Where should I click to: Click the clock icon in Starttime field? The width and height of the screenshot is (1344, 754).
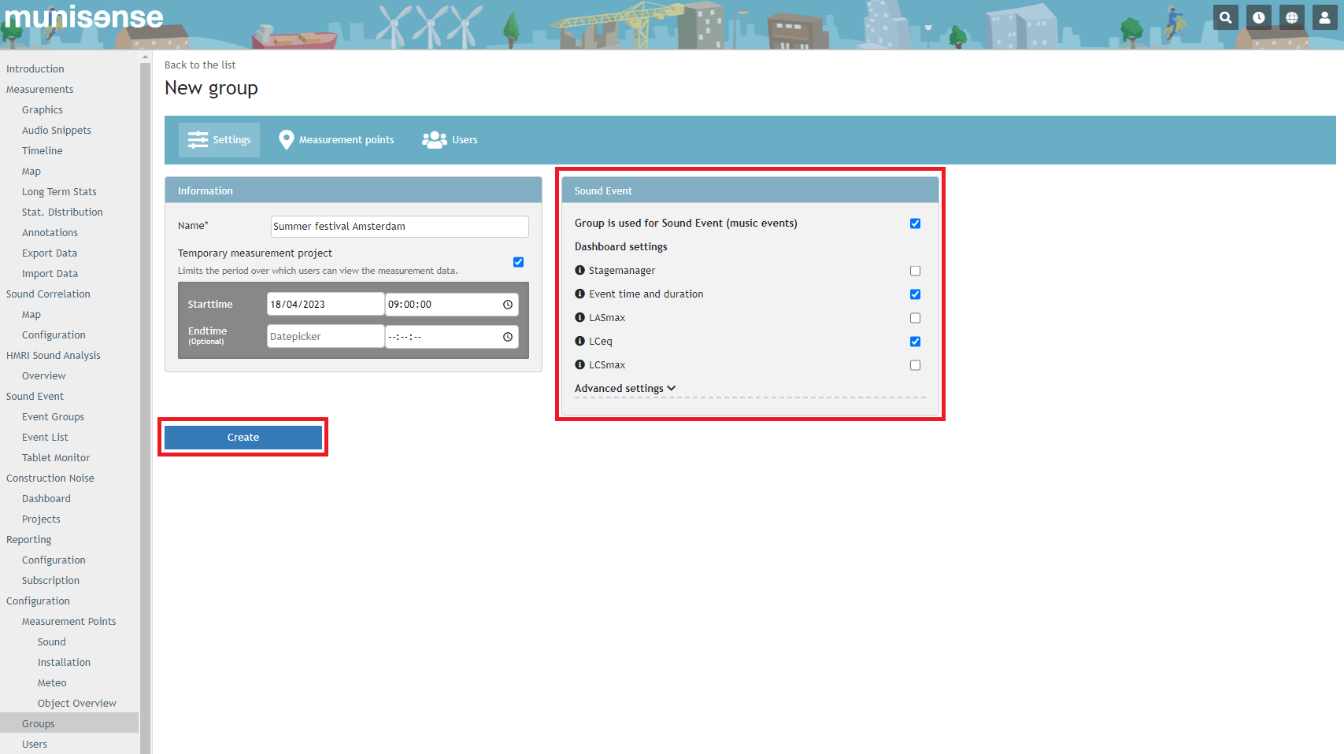(508, 305)
